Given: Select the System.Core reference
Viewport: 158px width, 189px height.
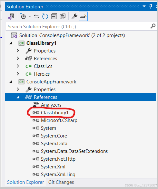Looking at the screenshot, I should coord(54,136).
